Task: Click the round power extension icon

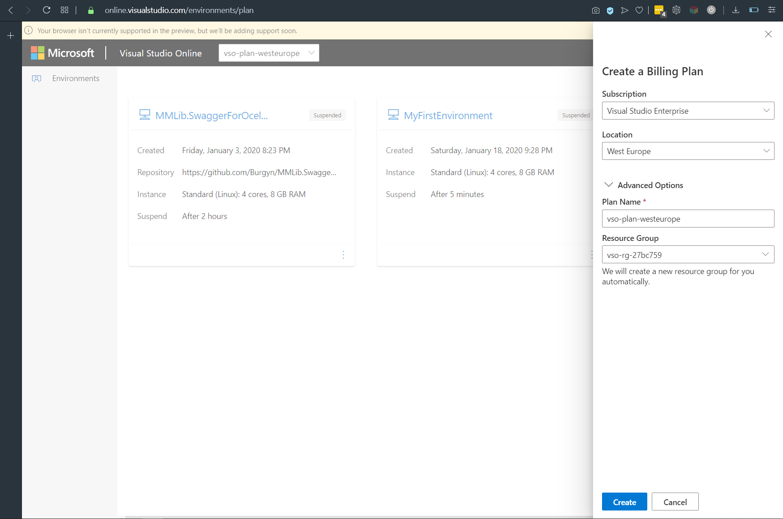Action: (711, 10)
